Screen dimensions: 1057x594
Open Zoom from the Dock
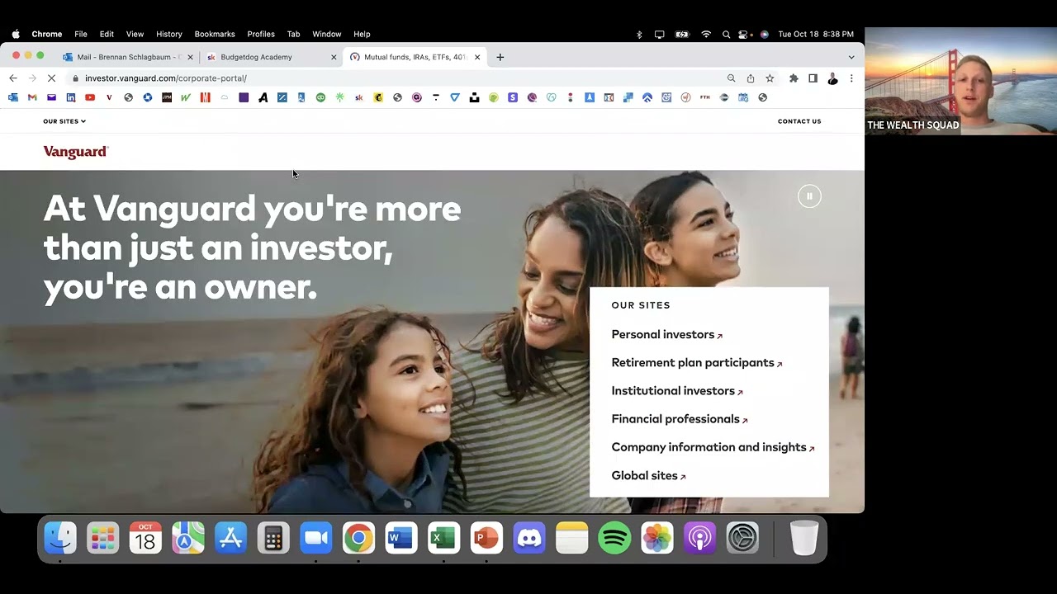click(315, 539)
